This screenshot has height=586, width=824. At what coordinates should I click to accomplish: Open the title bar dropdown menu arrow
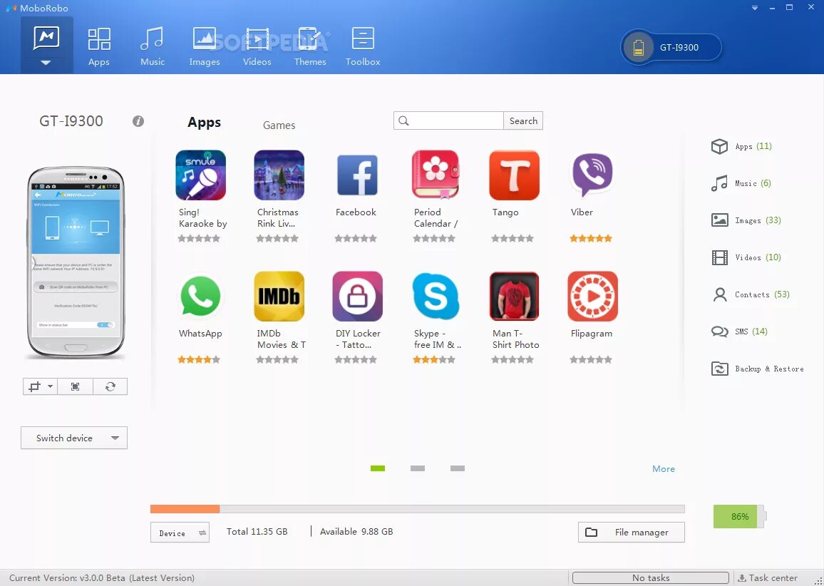[x=755, y=8]
